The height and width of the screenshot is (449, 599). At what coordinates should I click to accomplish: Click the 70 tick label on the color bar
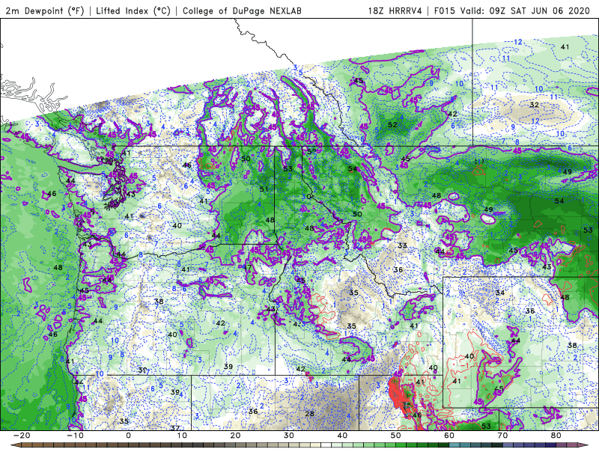click(x=502, y=436)
